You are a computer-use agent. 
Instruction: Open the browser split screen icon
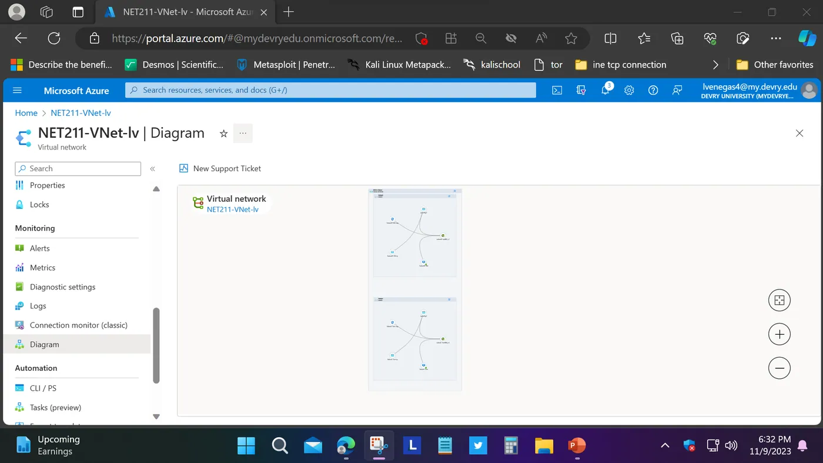click(x=611, y=38)
